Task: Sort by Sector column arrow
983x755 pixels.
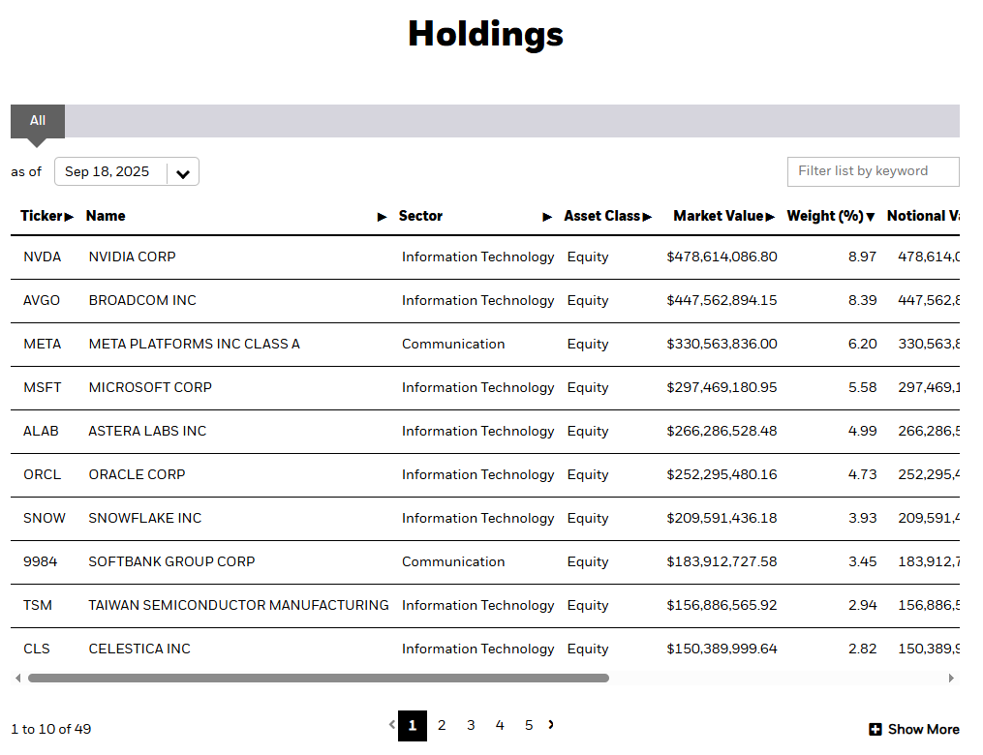Action: [547, 217]
